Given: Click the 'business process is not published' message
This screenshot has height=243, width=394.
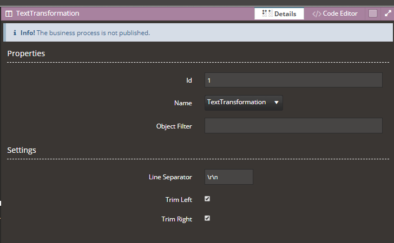Looking at the screenshot, I should click(x=93, y=33).
